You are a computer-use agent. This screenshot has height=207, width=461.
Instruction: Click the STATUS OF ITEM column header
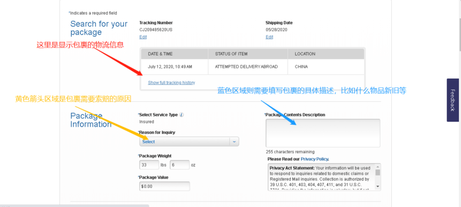[248, 54]
